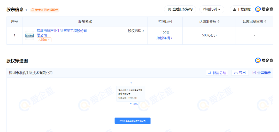The width and height of the screenshot is (279, 132).
Task: Click 全屏查看 fullscreen button
Action: (261, 73)
